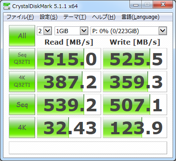Run all benchmarks with the All button

click(x=22, y=36)
